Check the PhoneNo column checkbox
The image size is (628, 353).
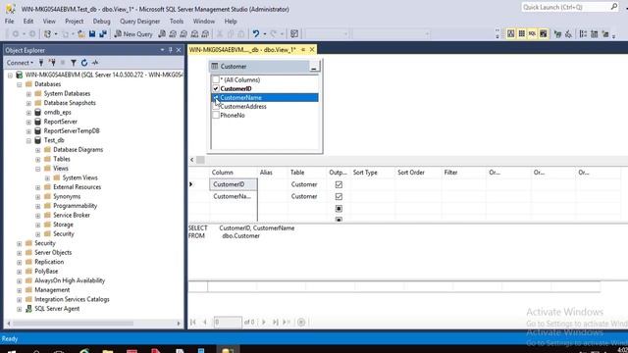click(216, 116)
